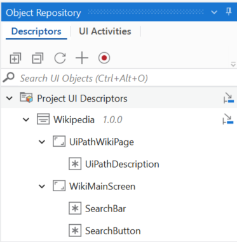Click the SearchButton element asterisk icon
The height and width of the screenshot is (242, 237).
(x=75, y=231)
